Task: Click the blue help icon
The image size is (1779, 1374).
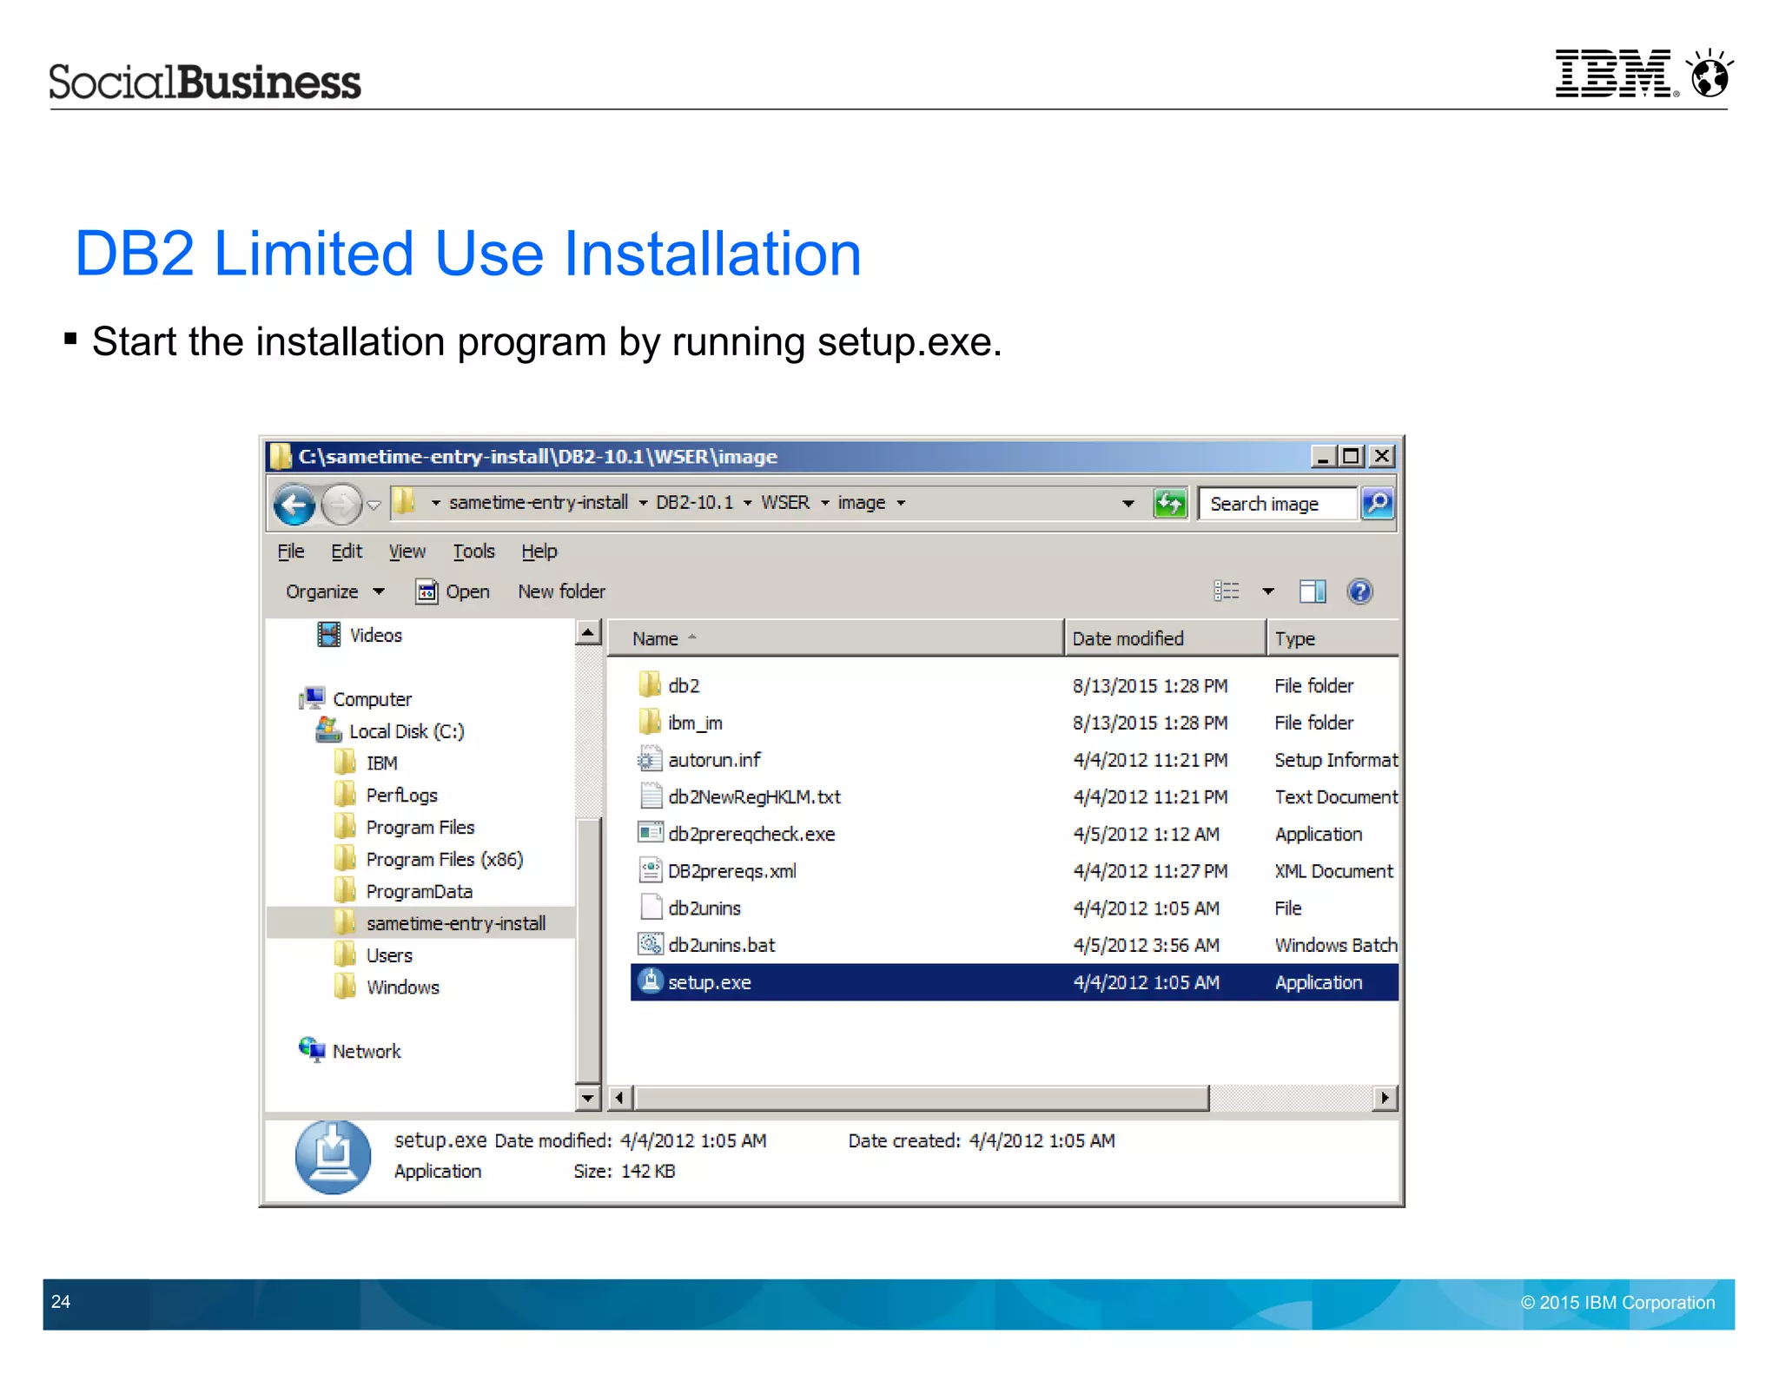Action: (1359, 592)
